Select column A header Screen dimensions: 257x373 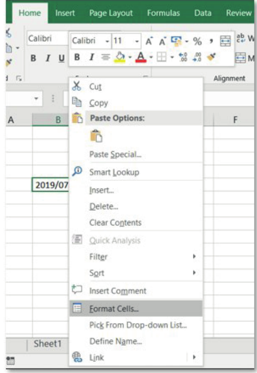(x=19, y=120)
